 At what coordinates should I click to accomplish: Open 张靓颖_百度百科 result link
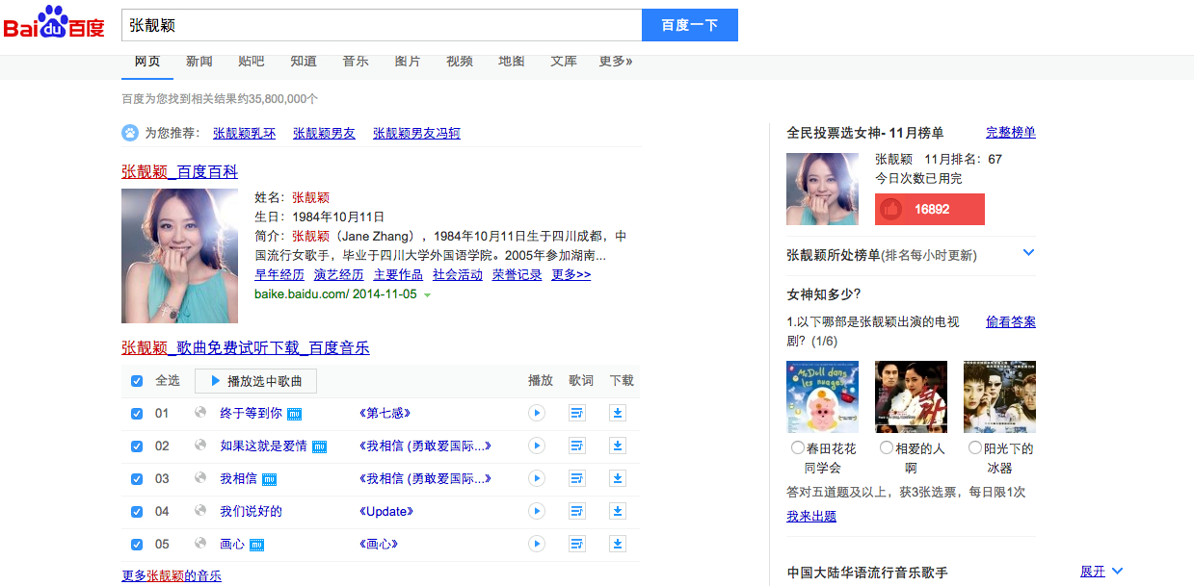coord(179,172)
